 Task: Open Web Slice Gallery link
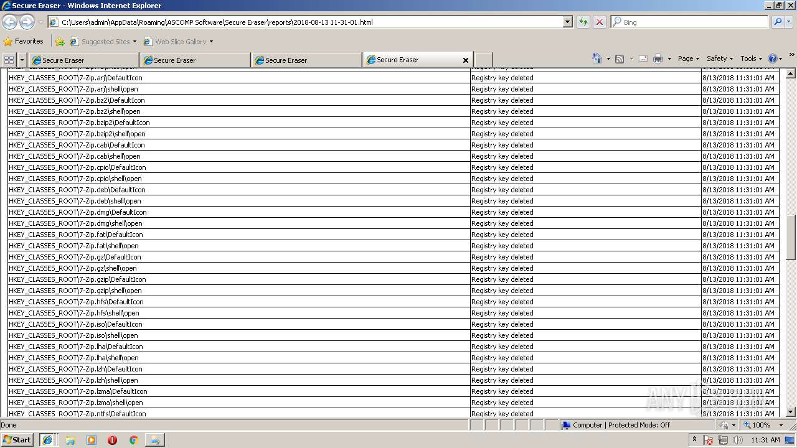click(x=178, y=42)
